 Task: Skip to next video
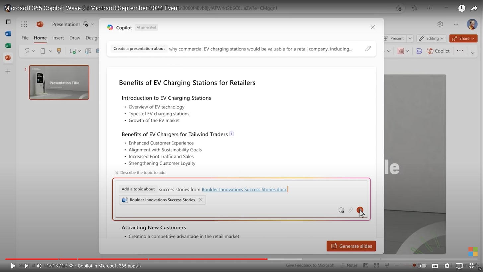[27, 266]
